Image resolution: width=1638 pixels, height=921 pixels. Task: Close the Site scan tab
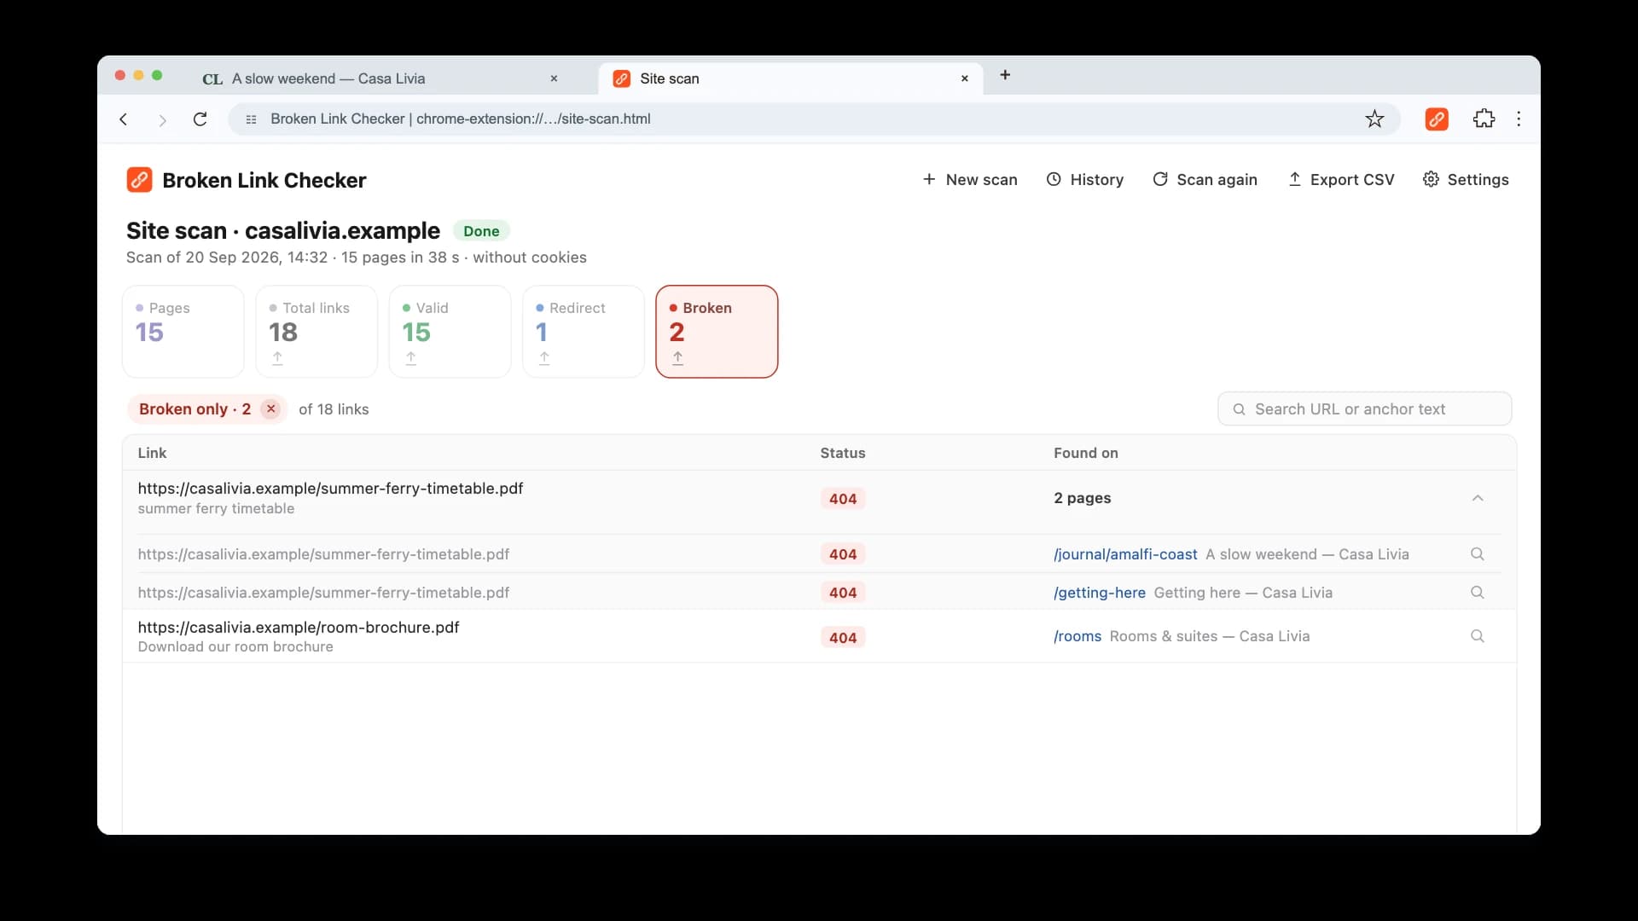[x=965, y=78]
